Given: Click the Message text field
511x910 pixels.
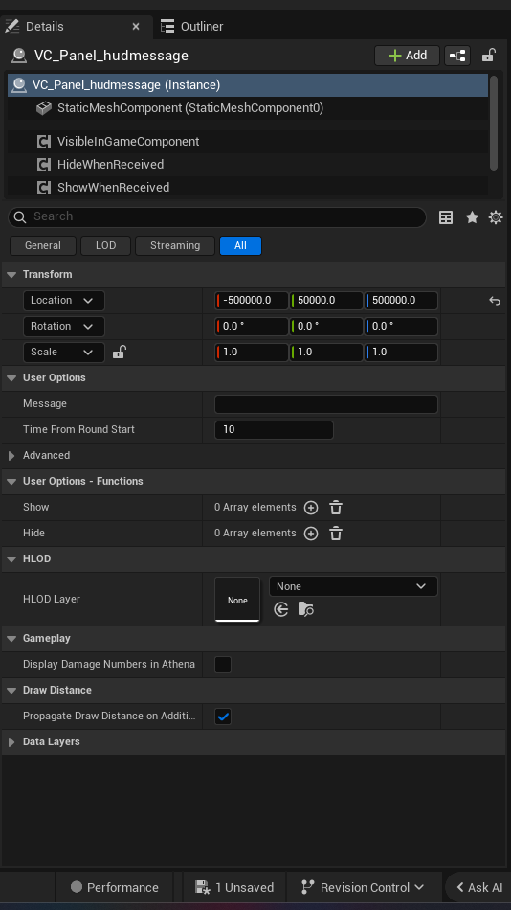Looking at the screenshot, I should (326, 404).
